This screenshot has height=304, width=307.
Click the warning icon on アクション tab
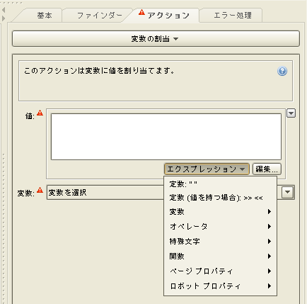click(x=141, y=12)
